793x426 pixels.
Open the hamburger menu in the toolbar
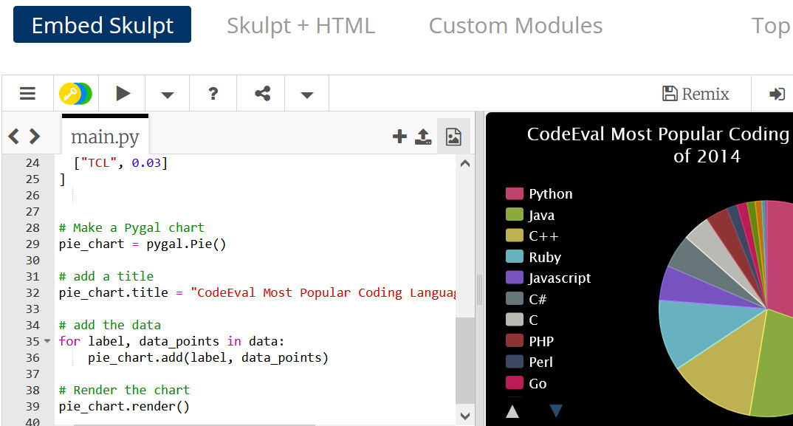(27, 94)
